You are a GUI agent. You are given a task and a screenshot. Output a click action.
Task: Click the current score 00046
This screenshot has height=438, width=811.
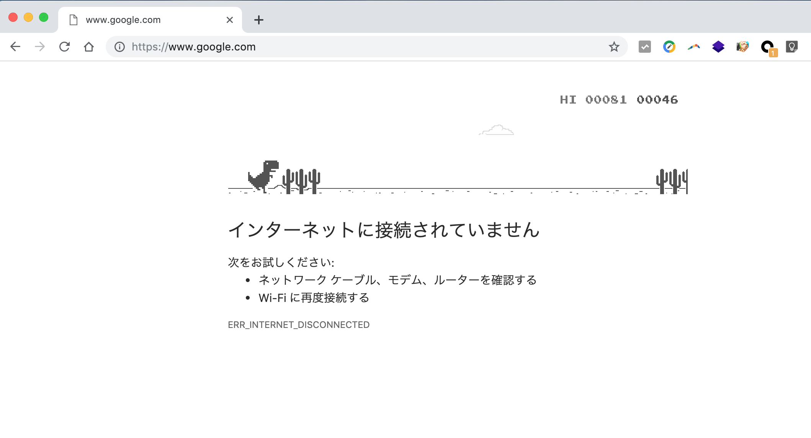(657, 100)
